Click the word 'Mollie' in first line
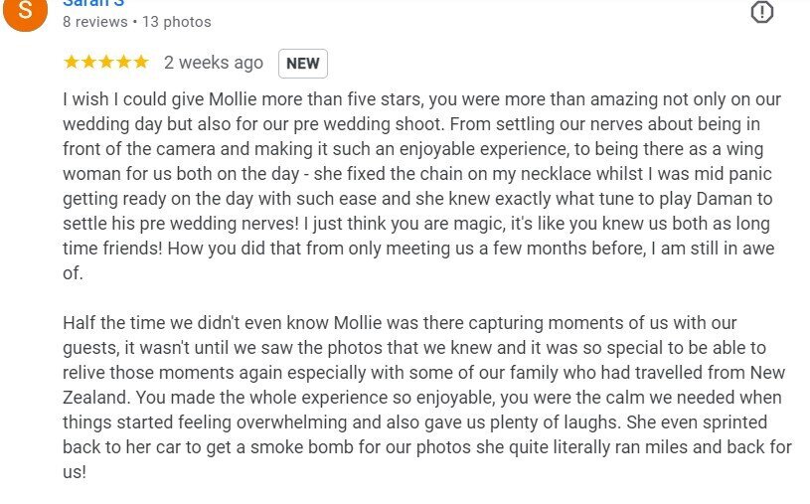 click(233, 98)
